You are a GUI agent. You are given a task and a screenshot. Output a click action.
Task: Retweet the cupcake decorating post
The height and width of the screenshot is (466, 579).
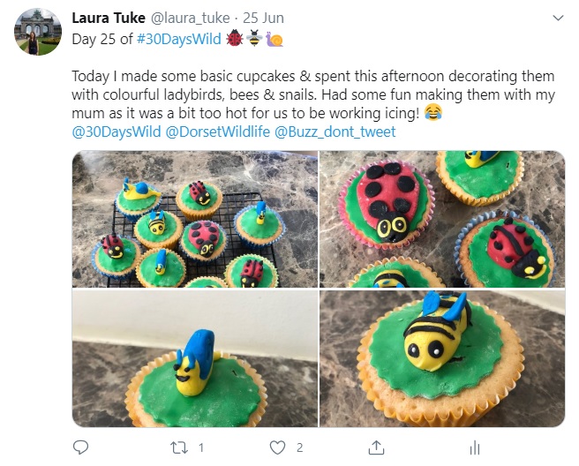click(x=179, y=447)
